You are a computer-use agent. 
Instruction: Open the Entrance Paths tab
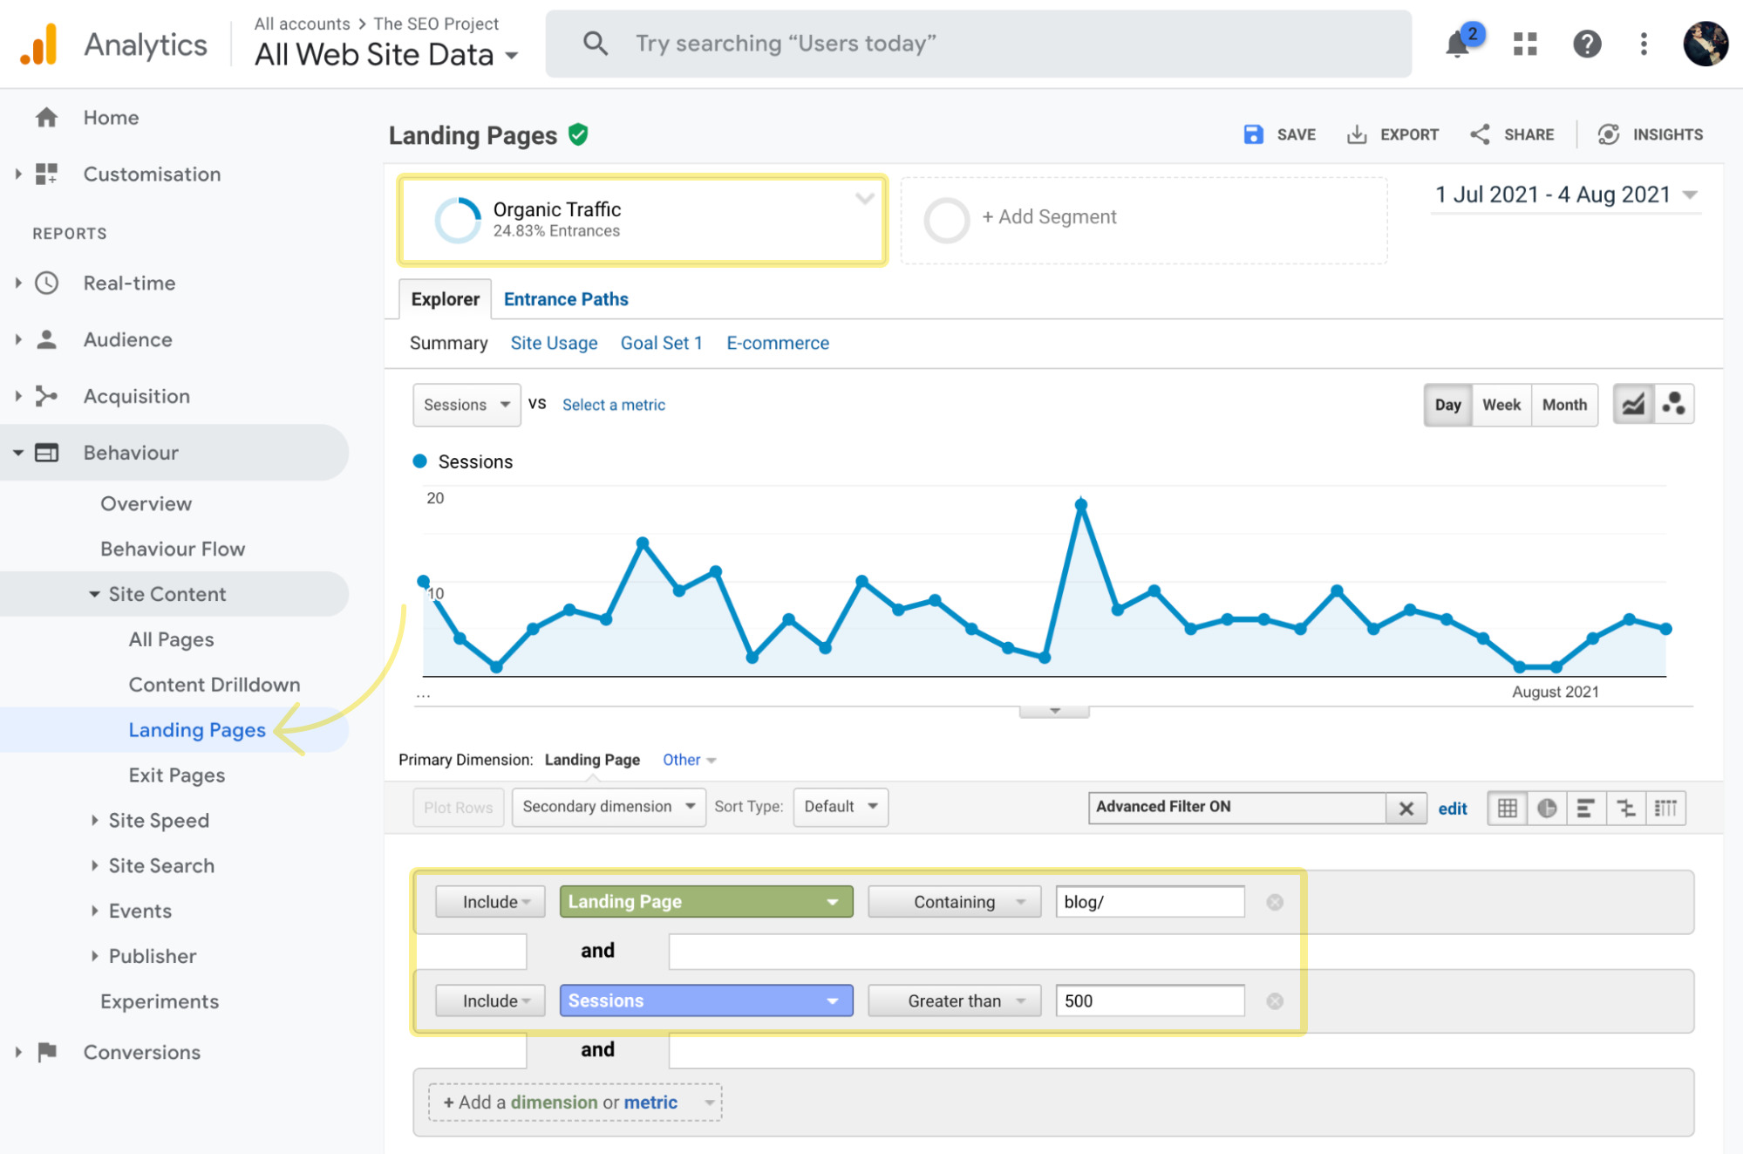565,299
